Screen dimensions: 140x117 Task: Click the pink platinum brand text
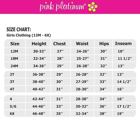63,7
